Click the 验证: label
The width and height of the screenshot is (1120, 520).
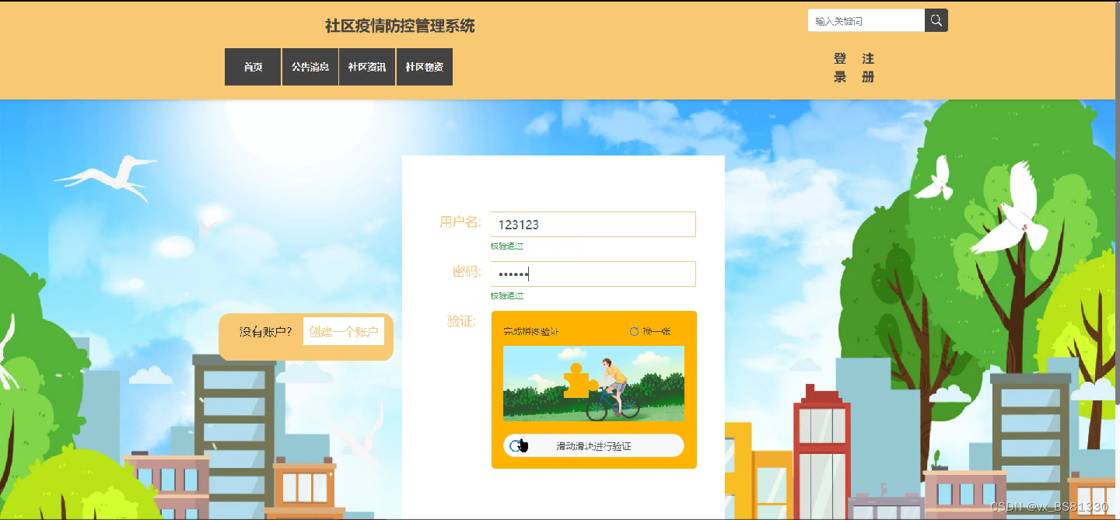click(x=461, y=321)
